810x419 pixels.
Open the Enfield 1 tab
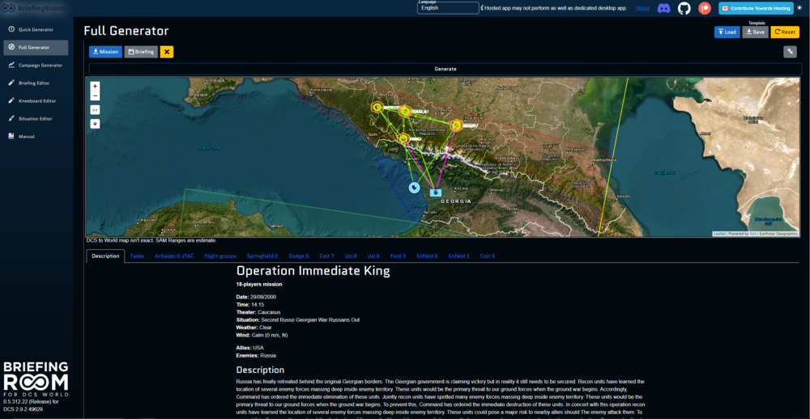pyautogui.click(x=458, y=256)
